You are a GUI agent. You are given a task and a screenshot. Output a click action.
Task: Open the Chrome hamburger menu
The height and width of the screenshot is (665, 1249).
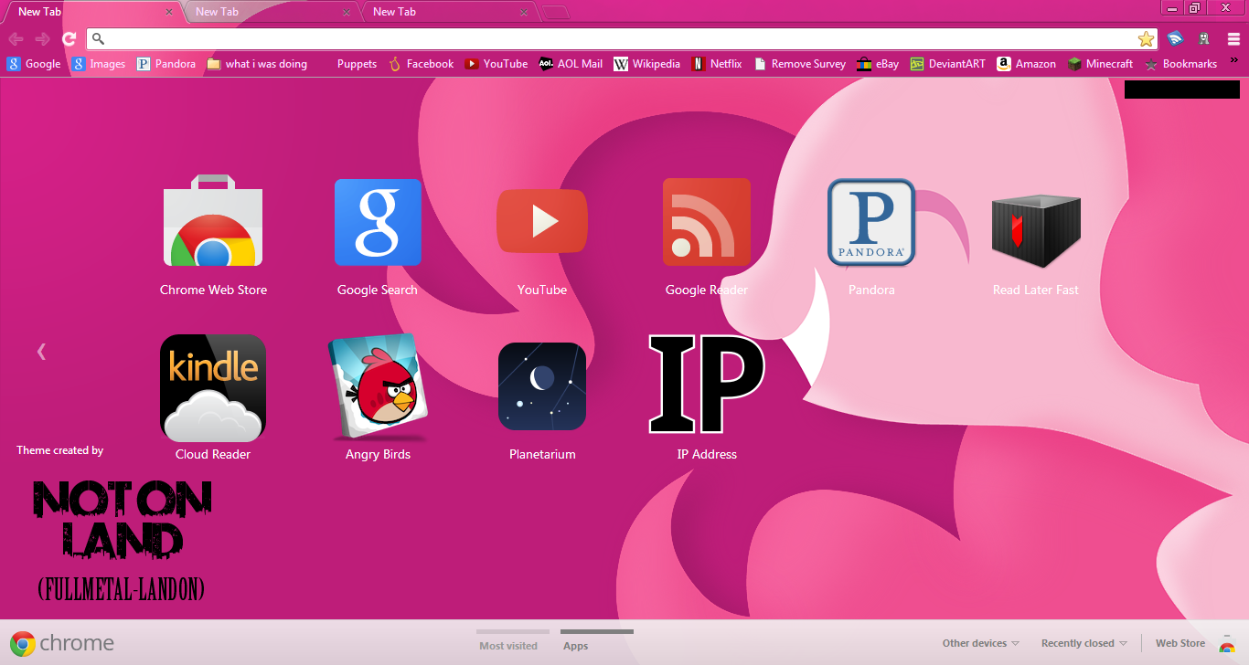1233,38
